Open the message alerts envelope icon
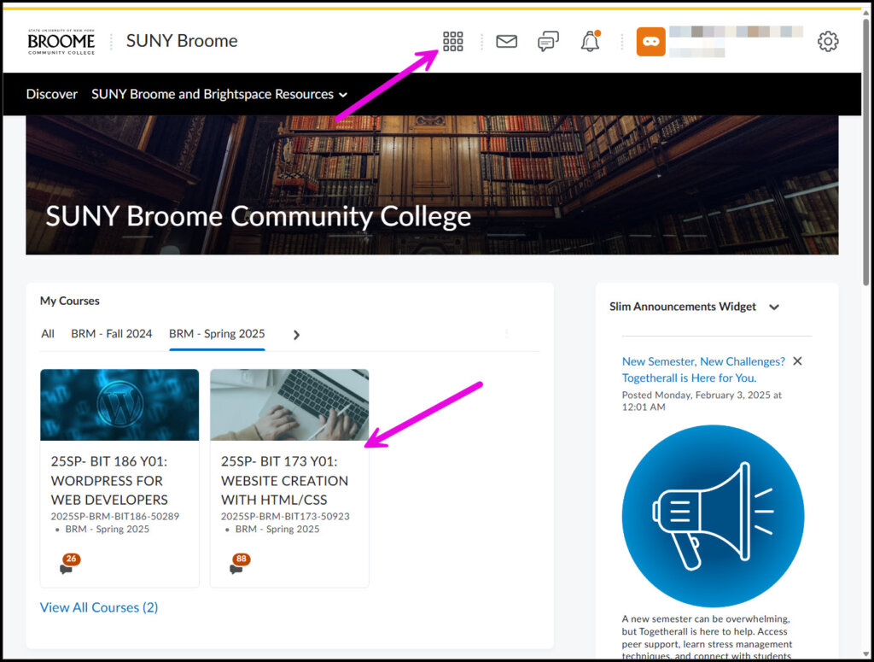Screen dimensions: 874x662 507,41
